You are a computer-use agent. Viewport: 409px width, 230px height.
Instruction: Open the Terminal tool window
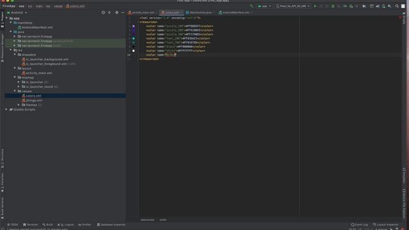[30, 224]
